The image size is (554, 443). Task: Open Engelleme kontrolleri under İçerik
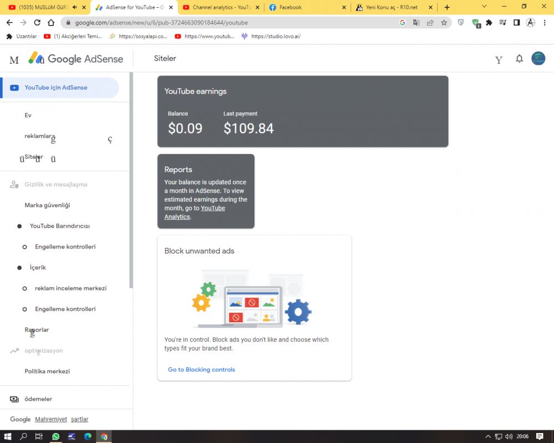[65, 309]
